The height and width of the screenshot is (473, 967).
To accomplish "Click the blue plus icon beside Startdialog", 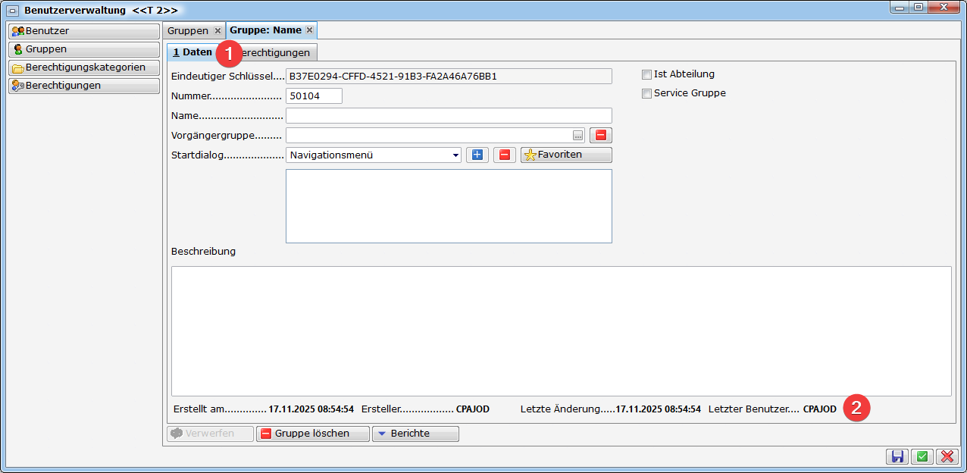I will pos(477,155).
